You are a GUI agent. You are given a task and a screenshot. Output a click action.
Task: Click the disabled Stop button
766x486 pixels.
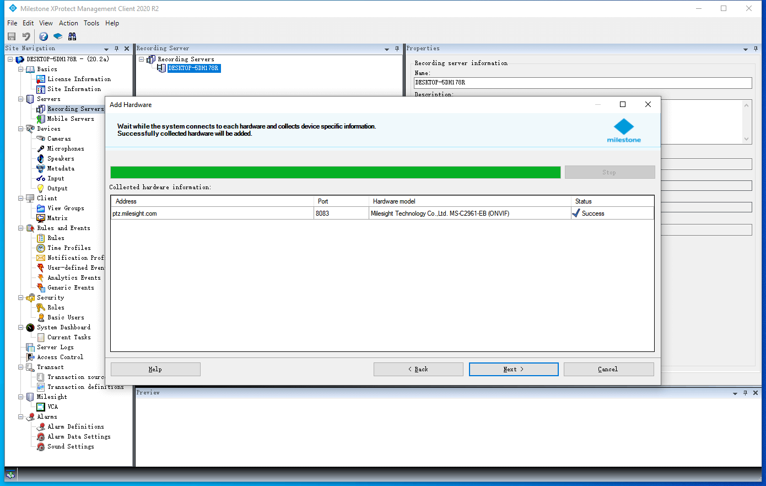[609, 172]
